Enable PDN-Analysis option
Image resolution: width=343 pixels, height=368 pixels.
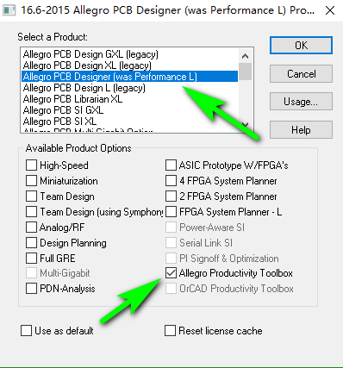[x=31, y=289]
